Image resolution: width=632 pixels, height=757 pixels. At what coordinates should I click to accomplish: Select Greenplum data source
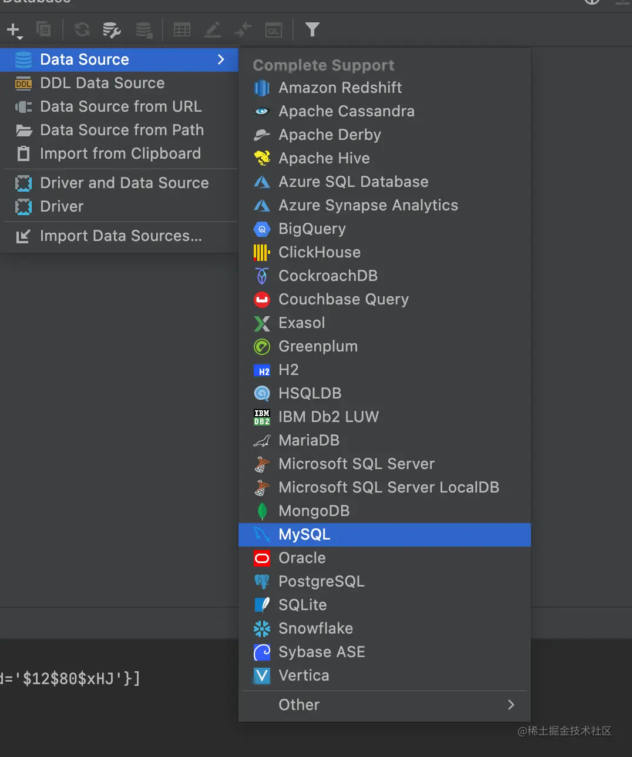pyautogui.click(x=385, y=346)
